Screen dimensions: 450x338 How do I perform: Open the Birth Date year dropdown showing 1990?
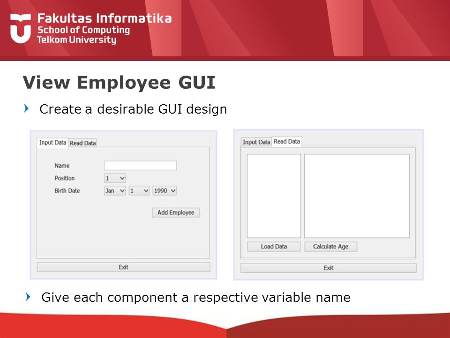click(165, 191)
